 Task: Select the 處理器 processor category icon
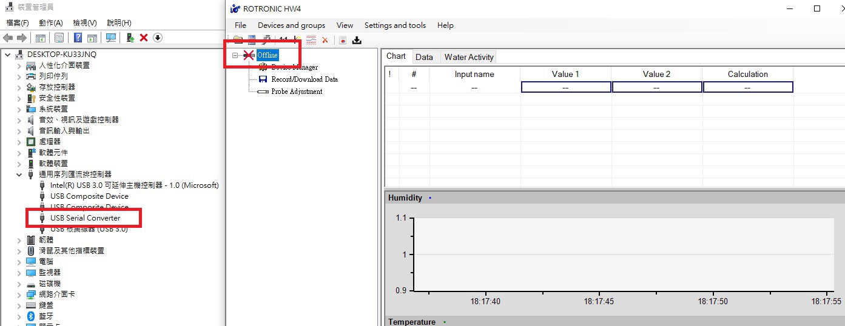32,141
